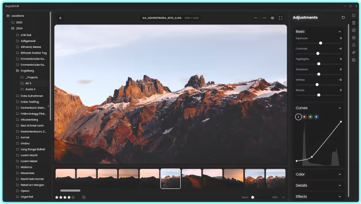Open the zoom percentage dropdown chevron
This screenshot has width=361, height=204.
click(x=283, y=197)
